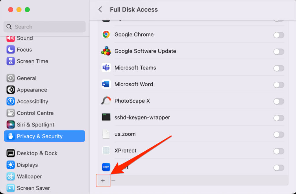Click the blue Zoom app icon
The width and height of the screenshot is (296, 194).
point(106,167)
